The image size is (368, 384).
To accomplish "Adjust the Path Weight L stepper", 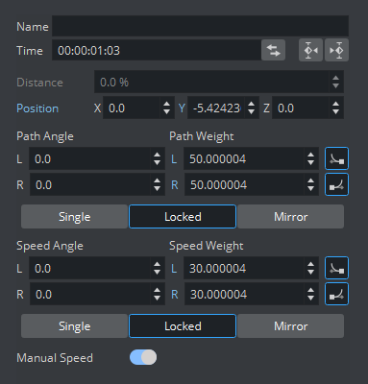I will coord(310,158).
